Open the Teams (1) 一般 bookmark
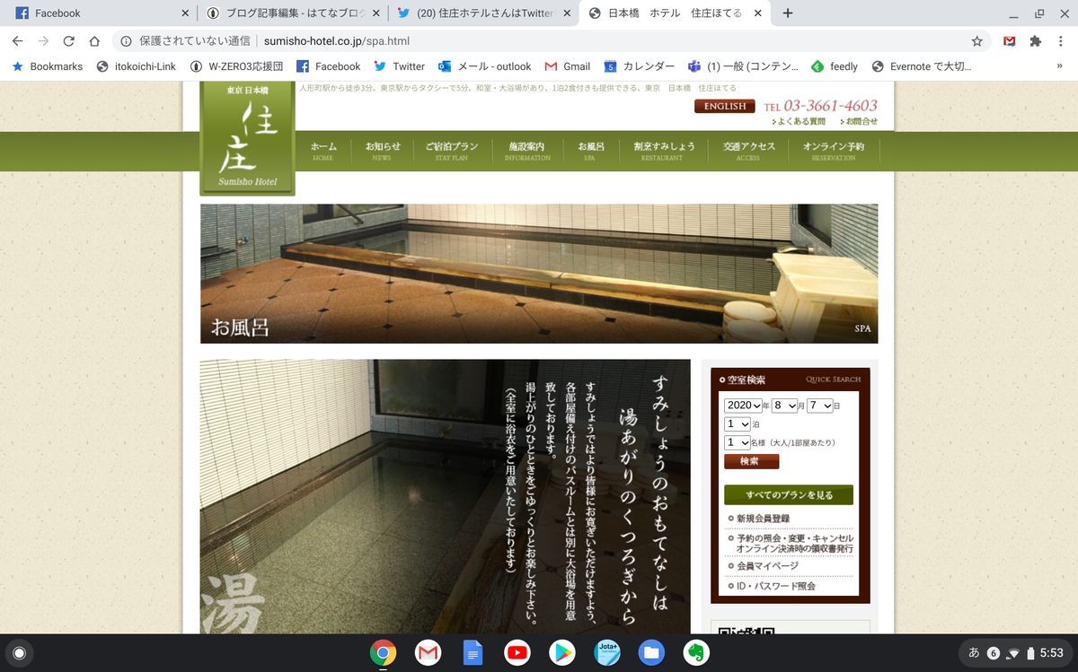This screenshot has height=672, width=1078. click(743, 66)
